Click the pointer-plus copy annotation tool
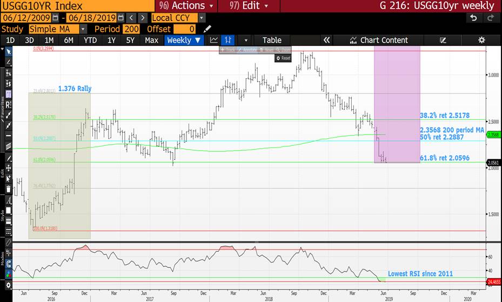The height and width of the screenshot is (302, 502). 8,178
